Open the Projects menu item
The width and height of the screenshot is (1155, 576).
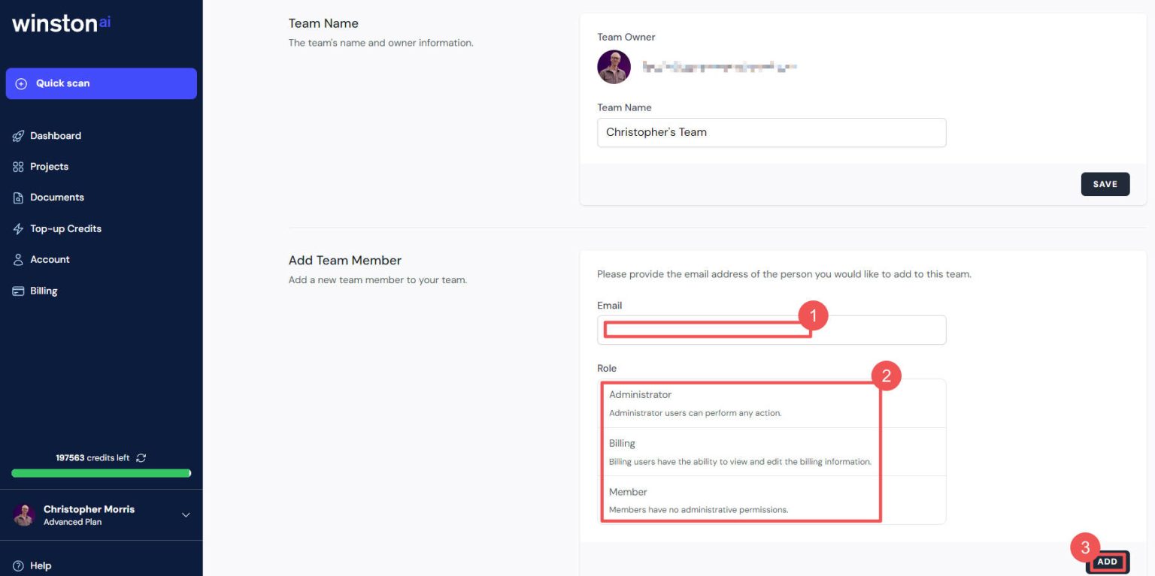50,167
